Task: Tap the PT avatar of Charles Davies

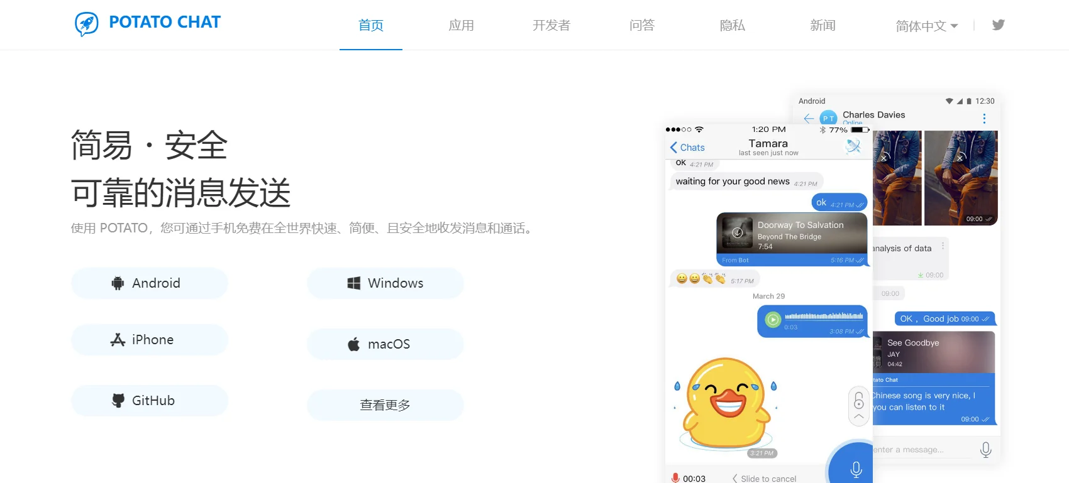Action: tap(829, 118)
